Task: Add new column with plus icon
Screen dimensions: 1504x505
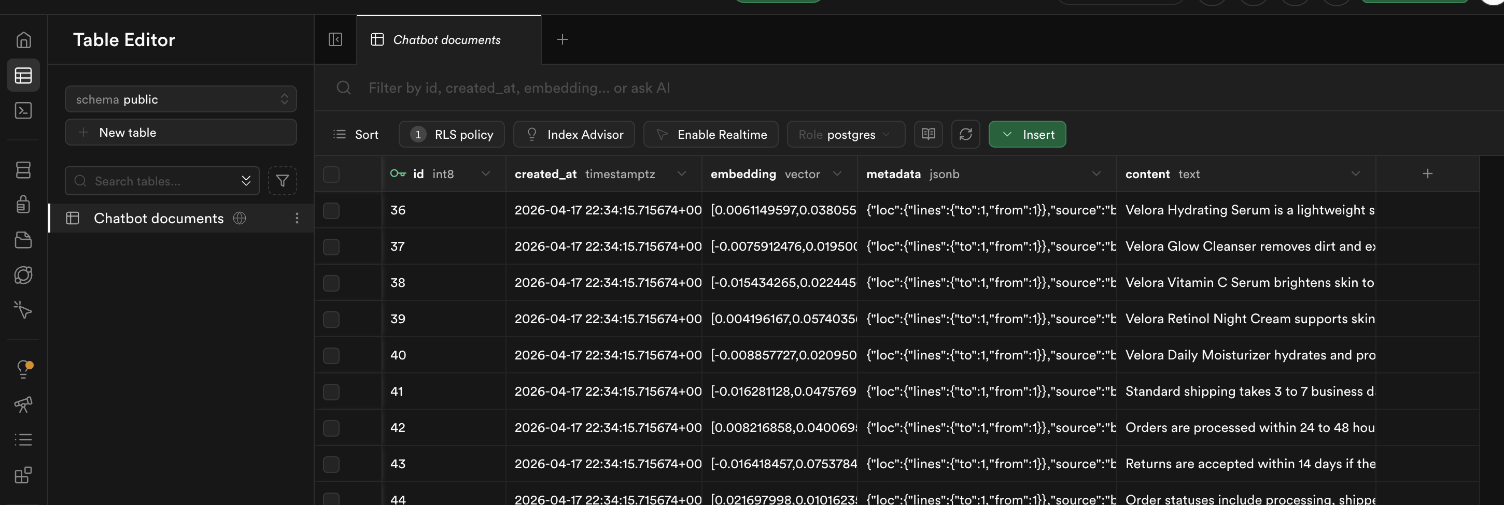Action: [x=1427, y=174]
